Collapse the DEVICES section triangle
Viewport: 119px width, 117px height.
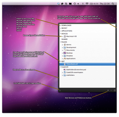click(x=60, y=34)
